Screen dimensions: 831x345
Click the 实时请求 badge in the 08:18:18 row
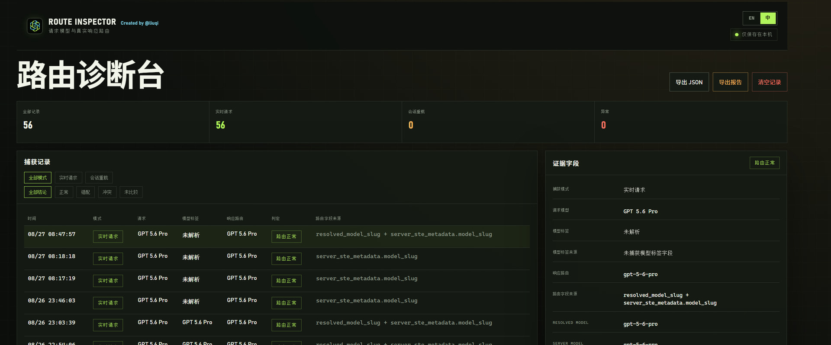click(x=108, y=259)
